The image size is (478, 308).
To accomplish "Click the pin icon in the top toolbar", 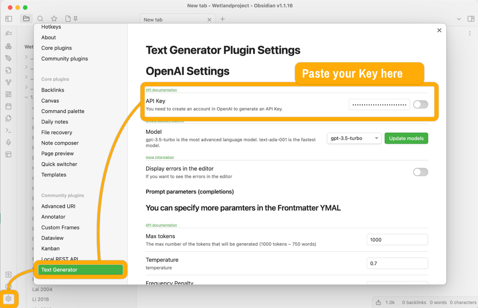I will (x=76, y=18).
